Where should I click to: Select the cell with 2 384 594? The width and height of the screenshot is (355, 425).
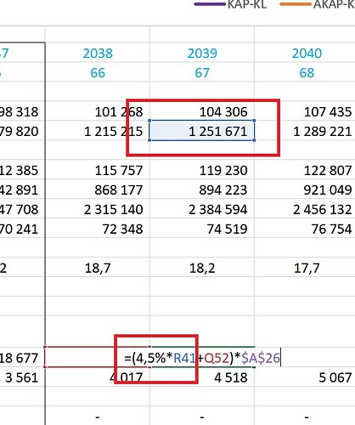click(x=202, y=209)
